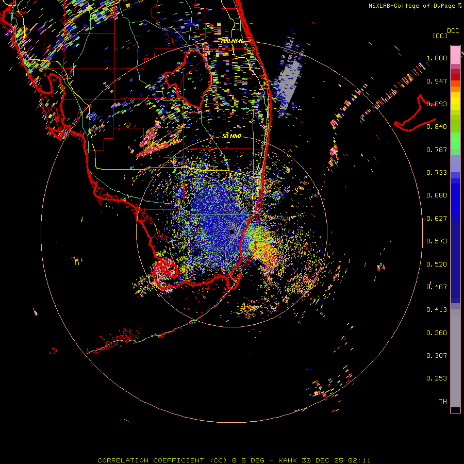Click the 0.840 scale value
Screen dimensions: 464x464
click(437, 127)
